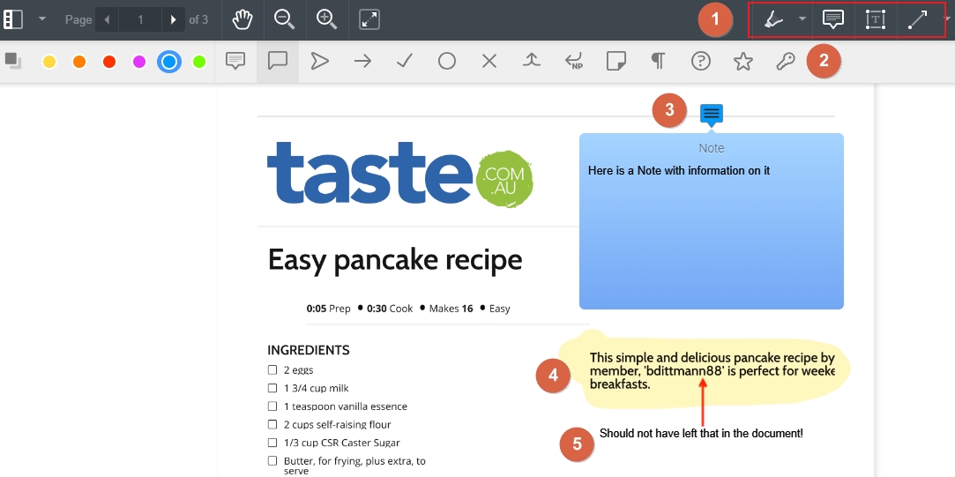
Task: Select the lined comment note icon
Action: 235,60
